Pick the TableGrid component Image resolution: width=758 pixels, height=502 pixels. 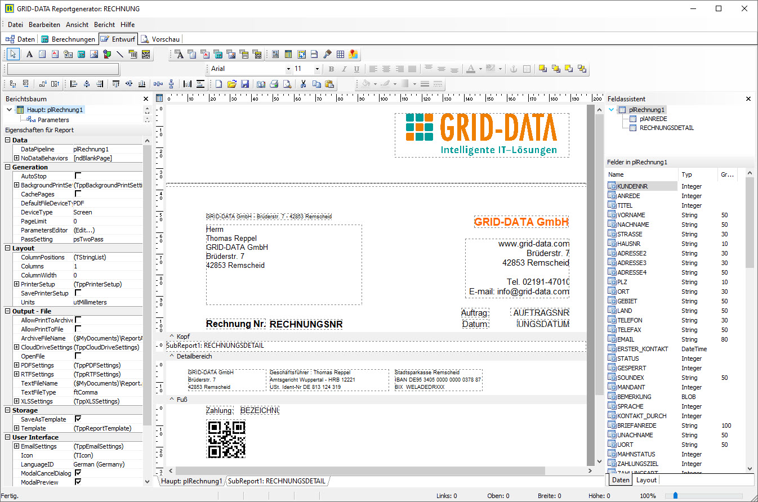(340, 54)
